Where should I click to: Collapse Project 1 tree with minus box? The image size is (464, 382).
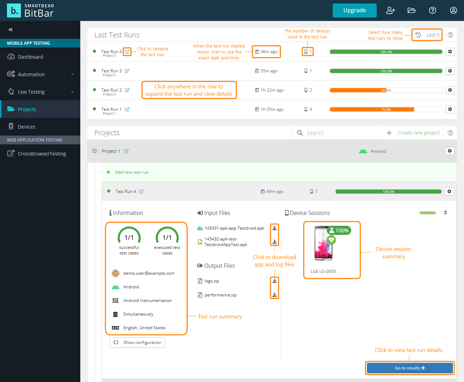(x=95, y=151)
